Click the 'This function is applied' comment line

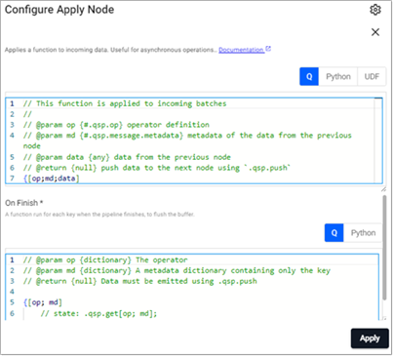click(125, 103)
